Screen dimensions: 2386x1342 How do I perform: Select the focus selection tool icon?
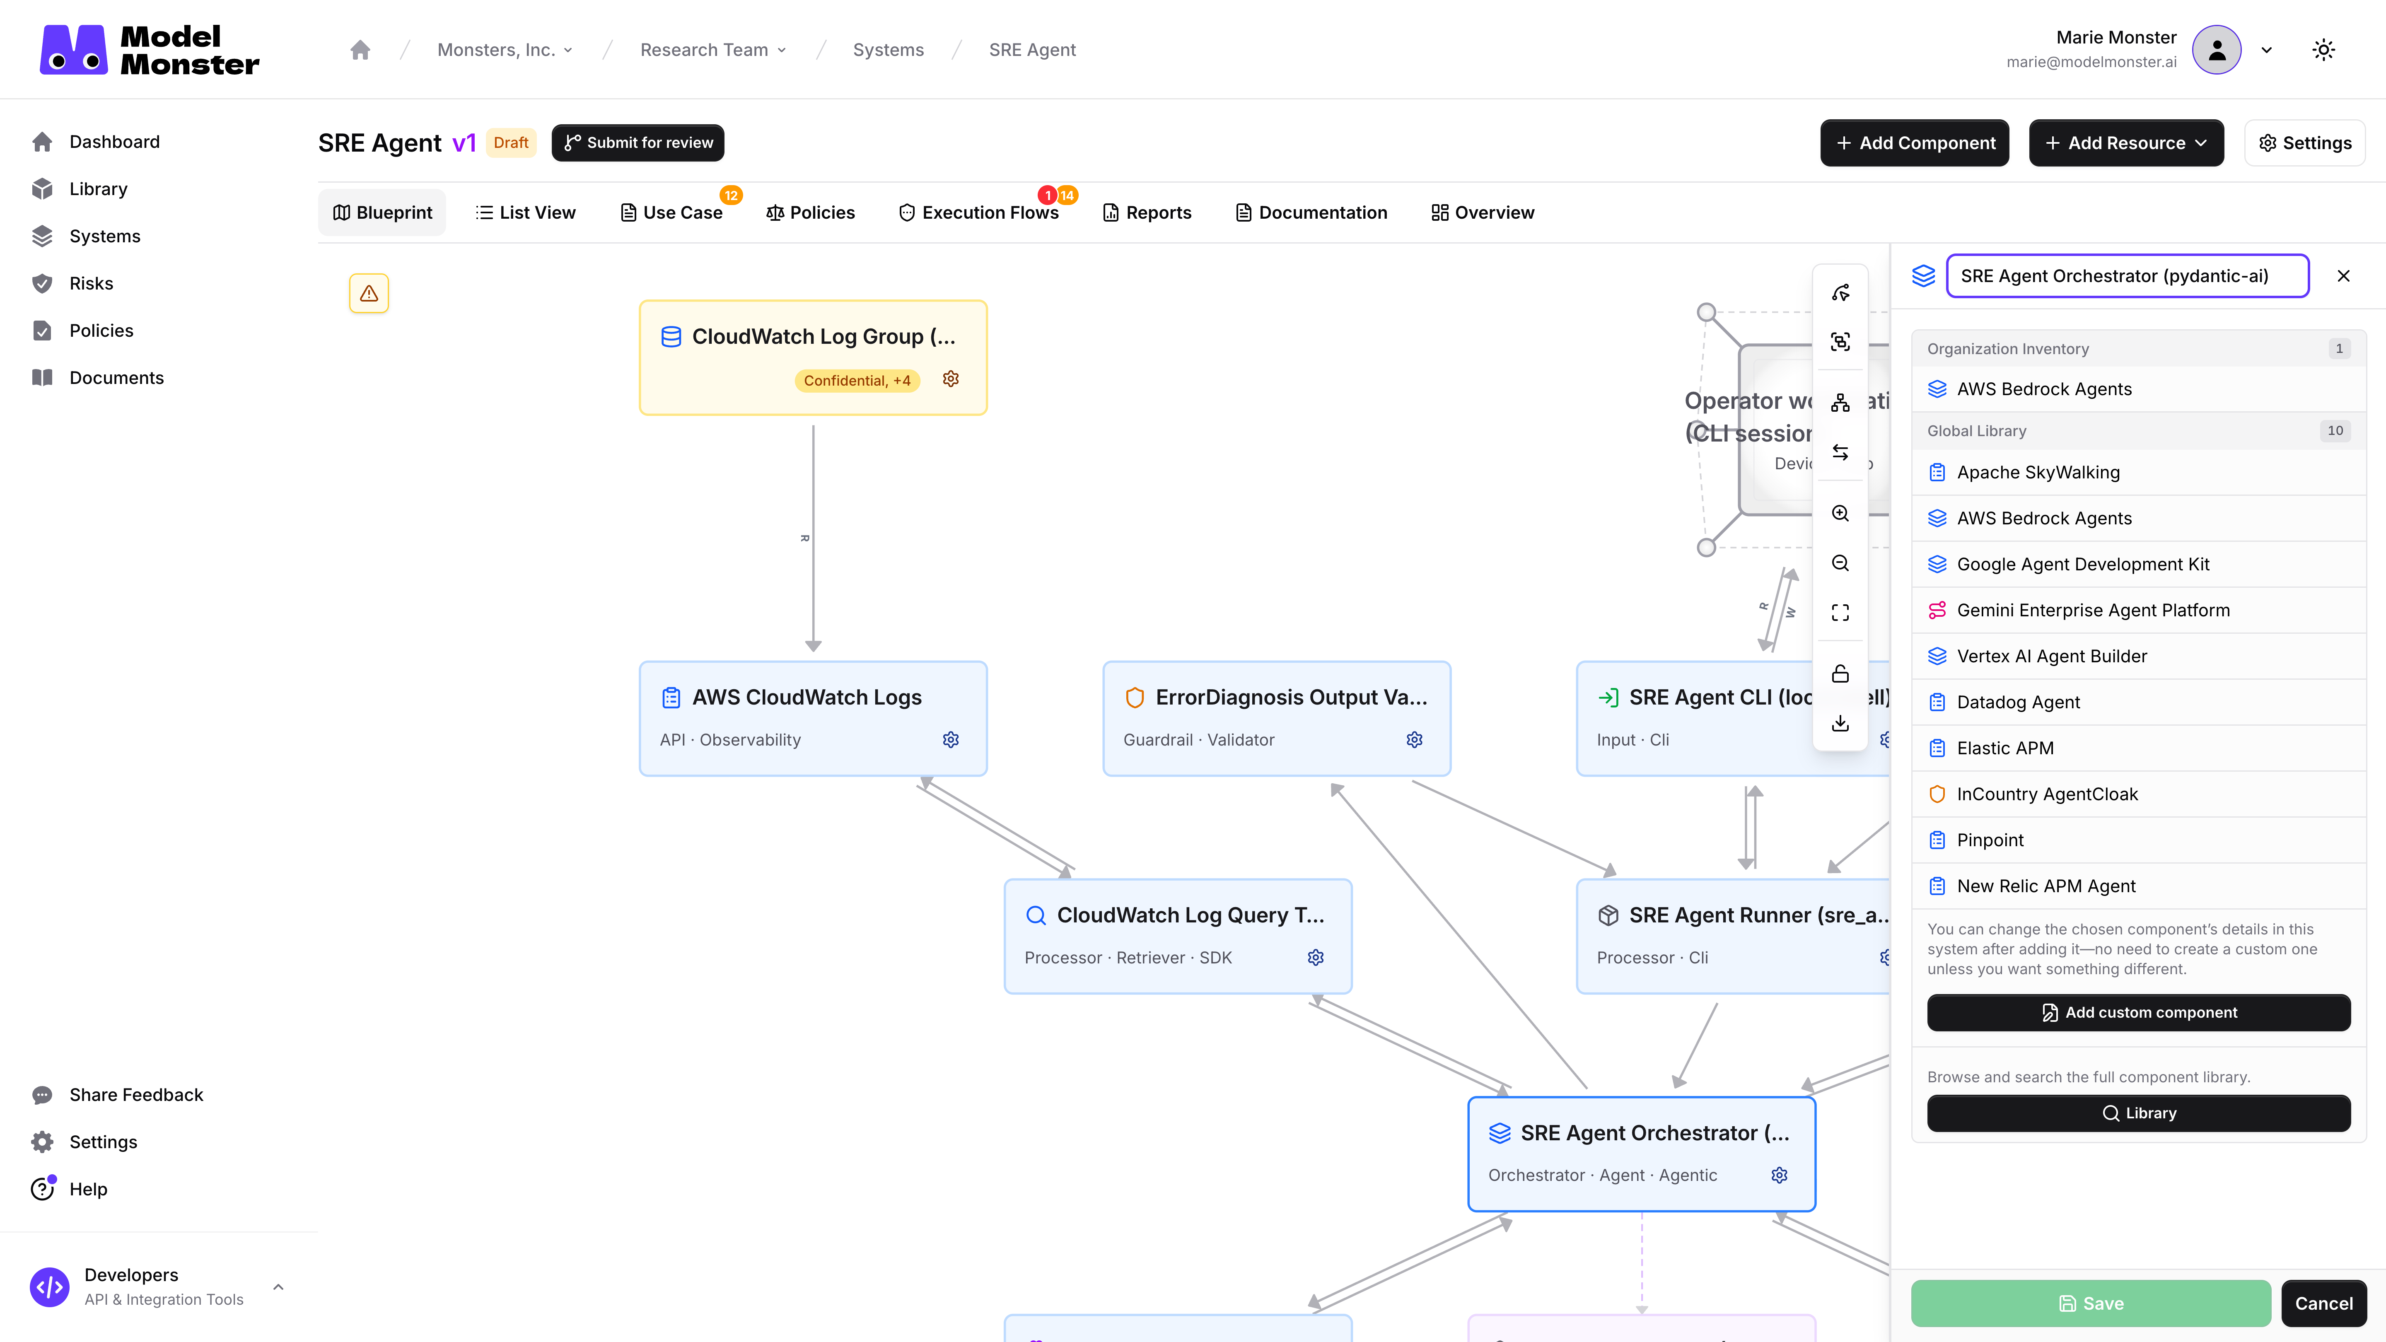coord(1840,342)
